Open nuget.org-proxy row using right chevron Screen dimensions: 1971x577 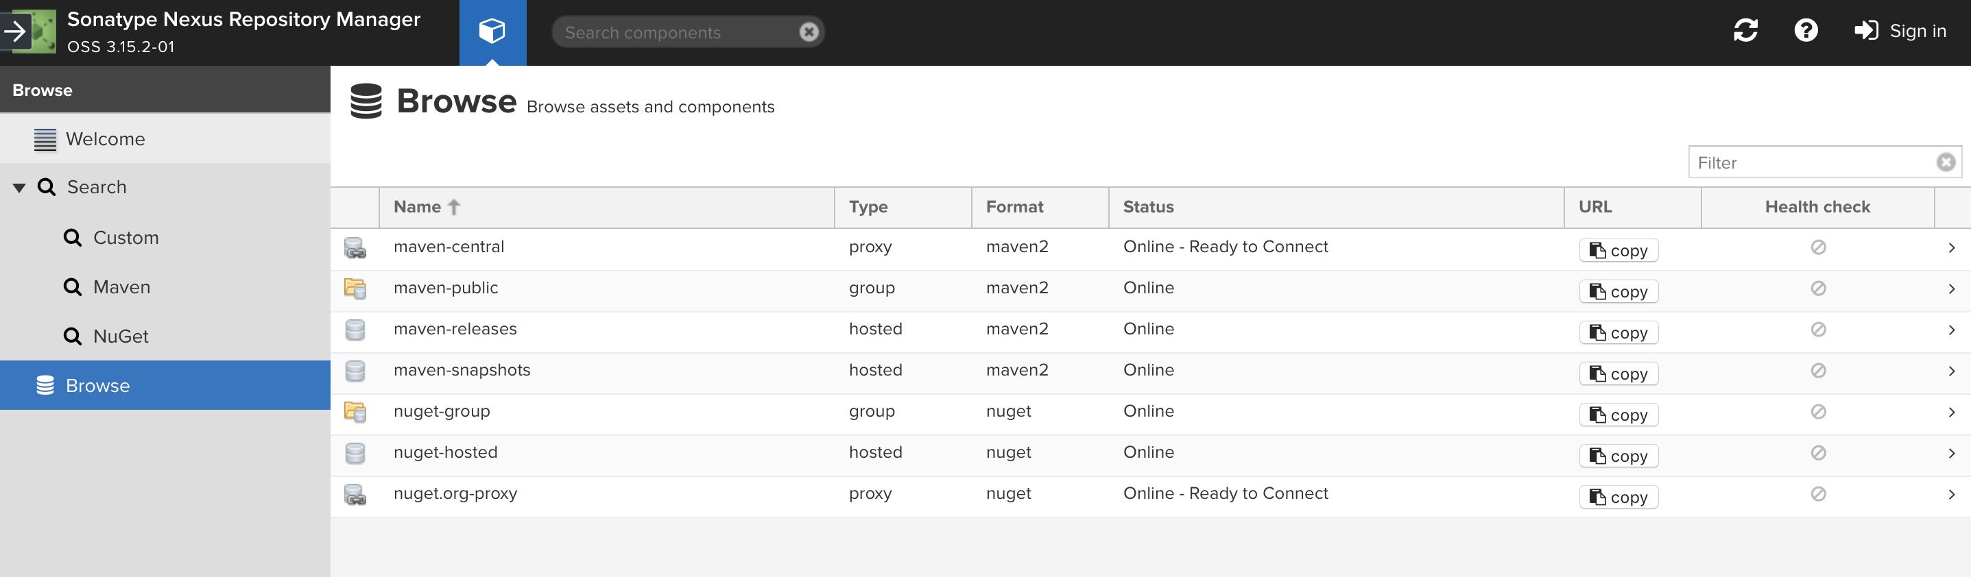(1951, 493)
